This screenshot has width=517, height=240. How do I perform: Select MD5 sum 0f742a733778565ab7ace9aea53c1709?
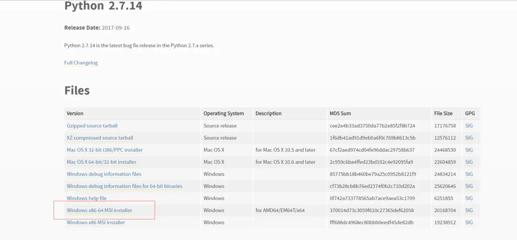coord(372,198)
